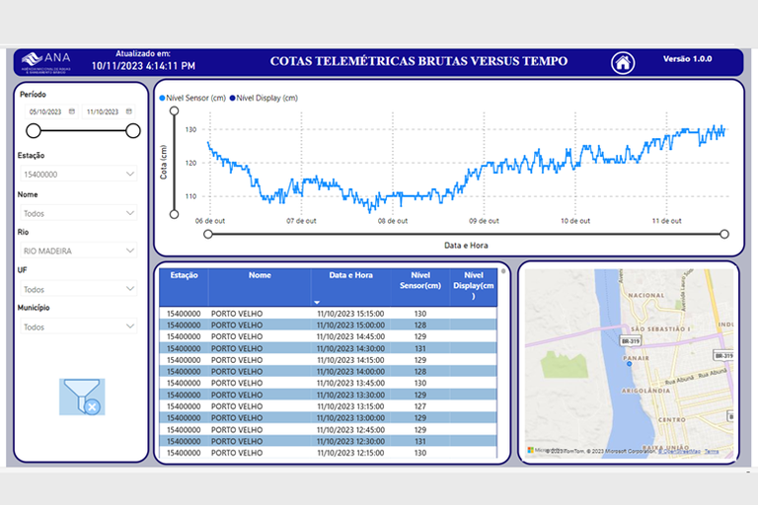Click the ANA logo in the header

46,61
